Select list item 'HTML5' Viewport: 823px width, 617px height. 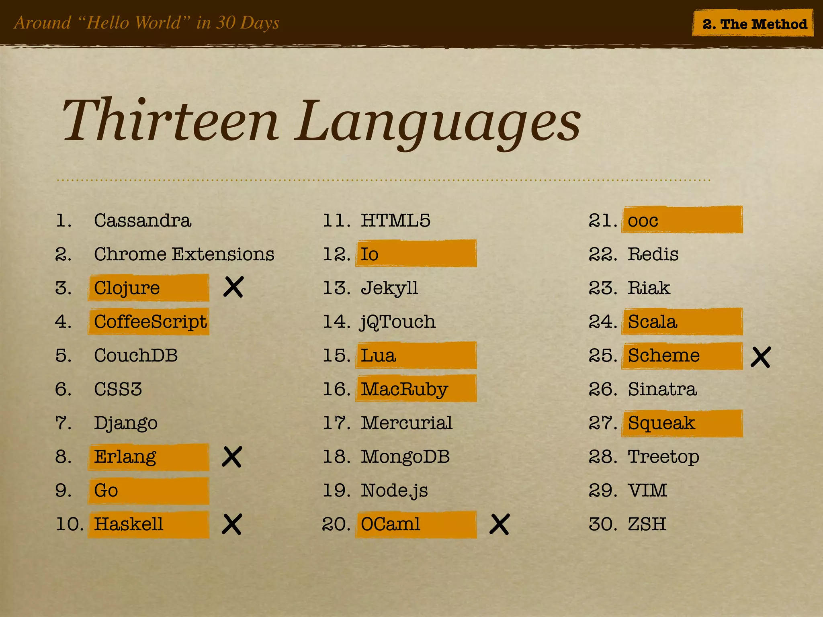point(395,220)
